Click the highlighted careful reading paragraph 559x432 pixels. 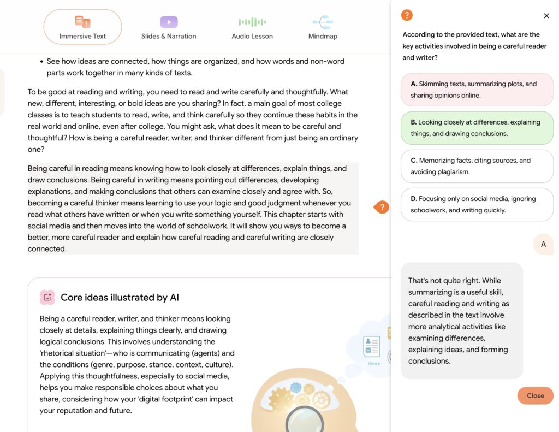coord(193,208)
